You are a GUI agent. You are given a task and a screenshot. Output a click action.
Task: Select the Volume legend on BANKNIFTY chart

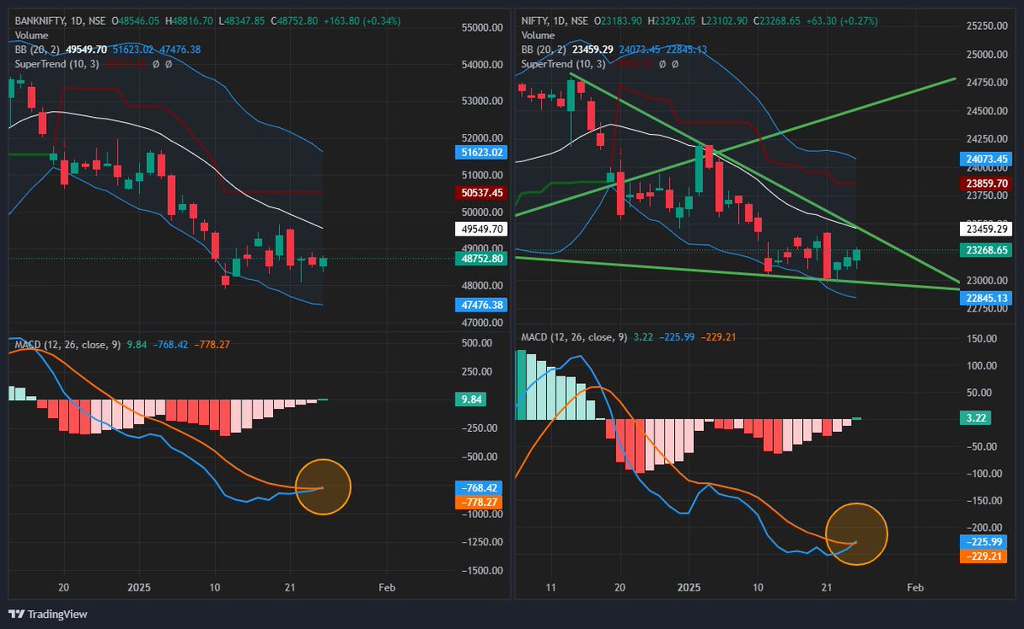click(x=32, y=37)
